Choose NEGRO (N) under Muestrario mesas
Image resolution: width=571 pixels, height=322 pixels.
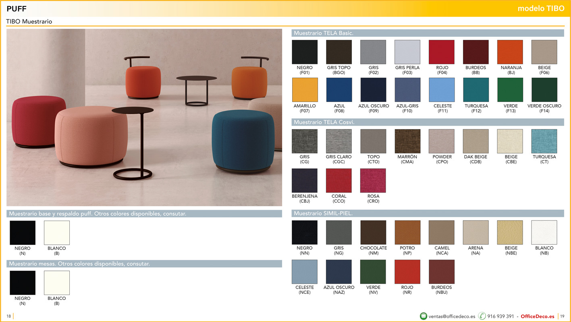coord(23,283)
